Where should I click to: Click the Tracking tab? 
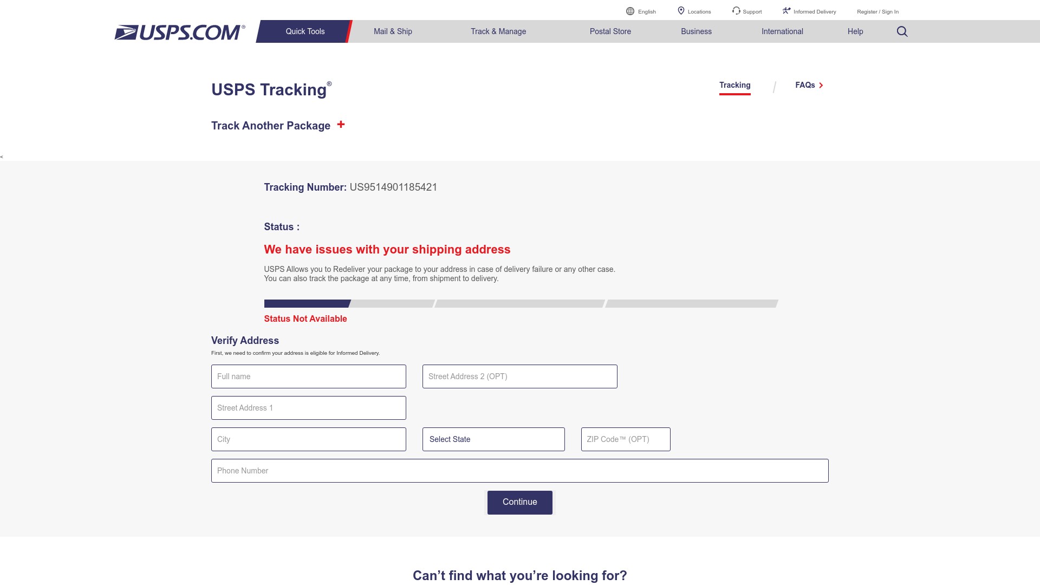(x=735, y=85)
